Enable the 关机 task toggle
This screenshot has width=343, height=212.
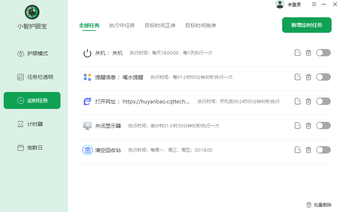pos(323,53)
